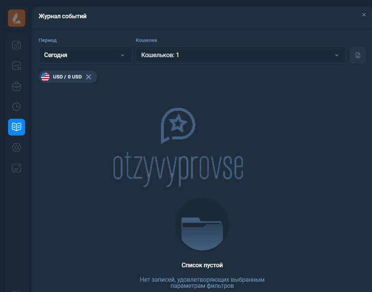
Task: Open the trading chart sidebar icon
Action: (x=16, y=45)
